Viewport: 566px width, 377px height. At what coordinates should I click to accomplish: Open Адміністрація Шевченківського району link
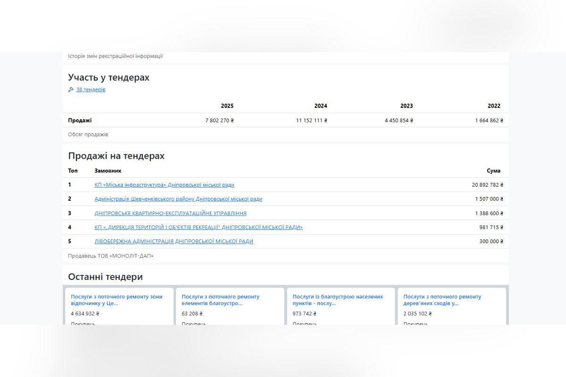click(x=178, y=199)
